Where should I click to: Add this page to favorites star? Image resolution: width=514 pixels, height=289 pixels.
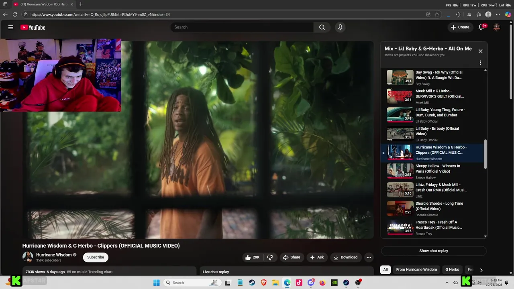pyautogui.click(x=437, y=14)
